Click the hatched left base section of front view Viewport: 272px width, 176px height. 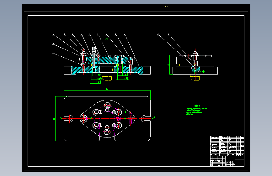pos(82,70)
